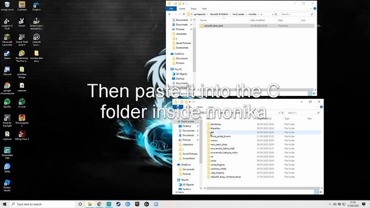This screenshot has width=370, height=208.
Task: Open the address history dropdown in the upper Explorer window
Action: 272,14
